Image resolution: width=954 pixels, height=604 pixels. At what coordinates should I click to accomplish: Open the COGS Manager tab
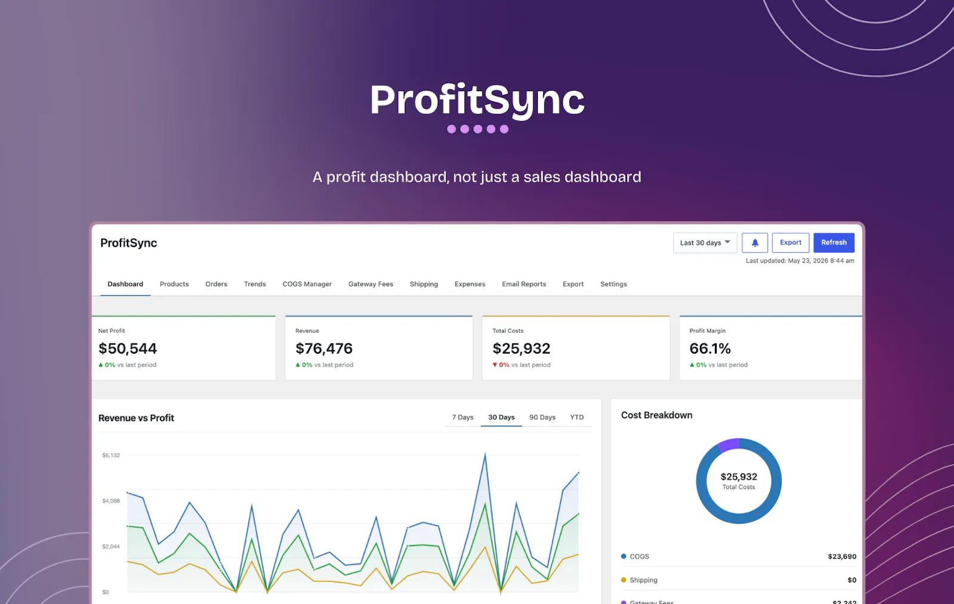coord(307,284)
